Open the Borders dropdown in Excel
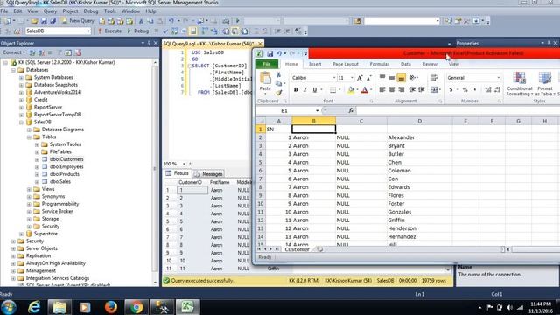Screen dimensions: 560x315 pos(339,89)
